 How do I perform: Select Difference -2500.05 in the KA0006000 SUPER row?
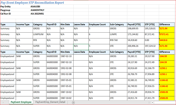(167, 98)
